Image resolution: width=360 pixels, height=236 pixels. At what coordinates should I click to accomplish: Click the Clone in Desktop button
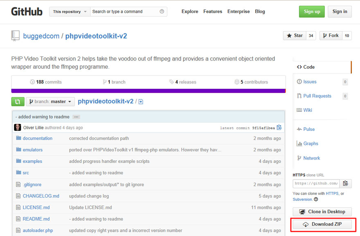coord(322,212)
